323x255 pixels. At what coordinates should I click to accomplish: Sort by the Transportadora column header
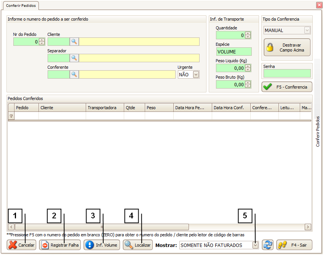(x=105, y=108)
